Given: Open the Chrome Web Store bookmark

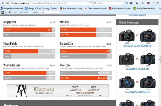Looking at the screenshot, I should (x=96, y=8).
